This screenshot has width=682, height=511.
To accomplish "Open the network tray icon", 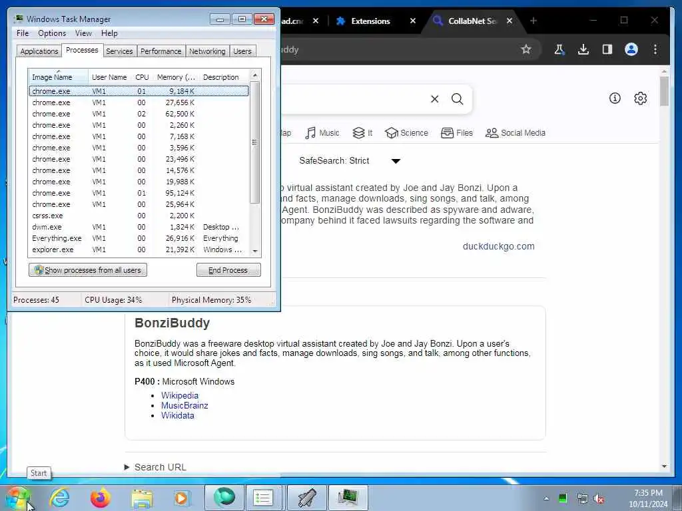I will [x=582, y=498].
